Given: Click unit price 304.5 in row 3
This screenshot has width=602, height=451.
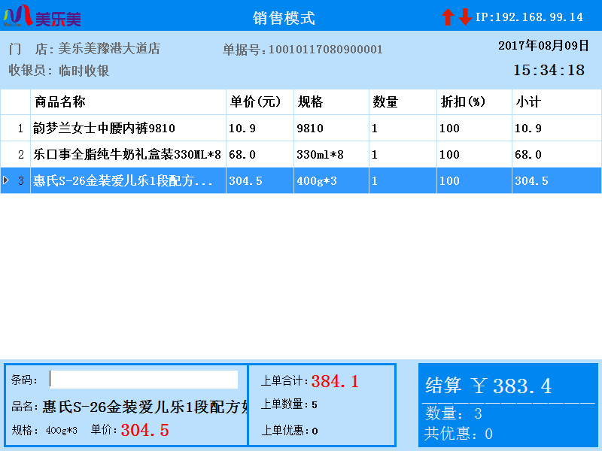Looking at the screenshot, I should tap(260, 180).
